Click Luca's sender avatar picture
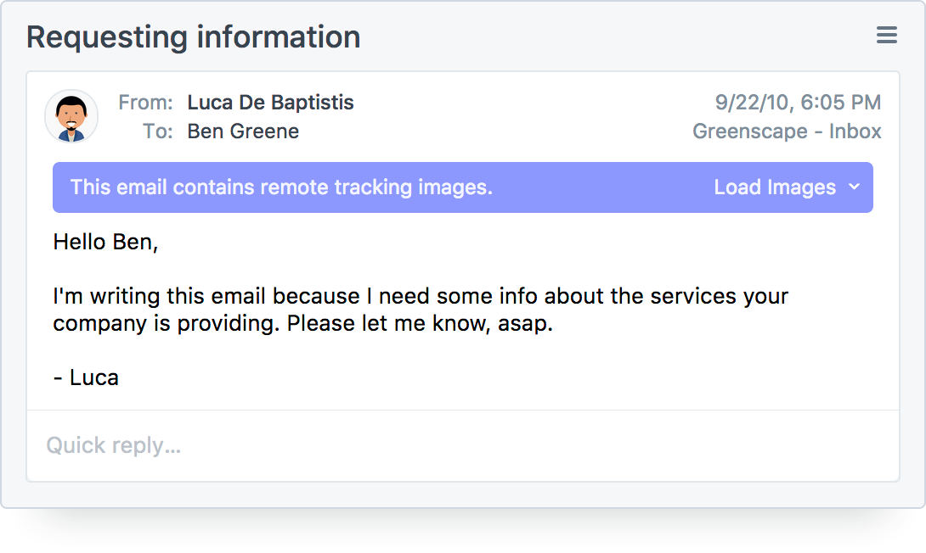This screenshot has width=926, height=553. [71, 116]
